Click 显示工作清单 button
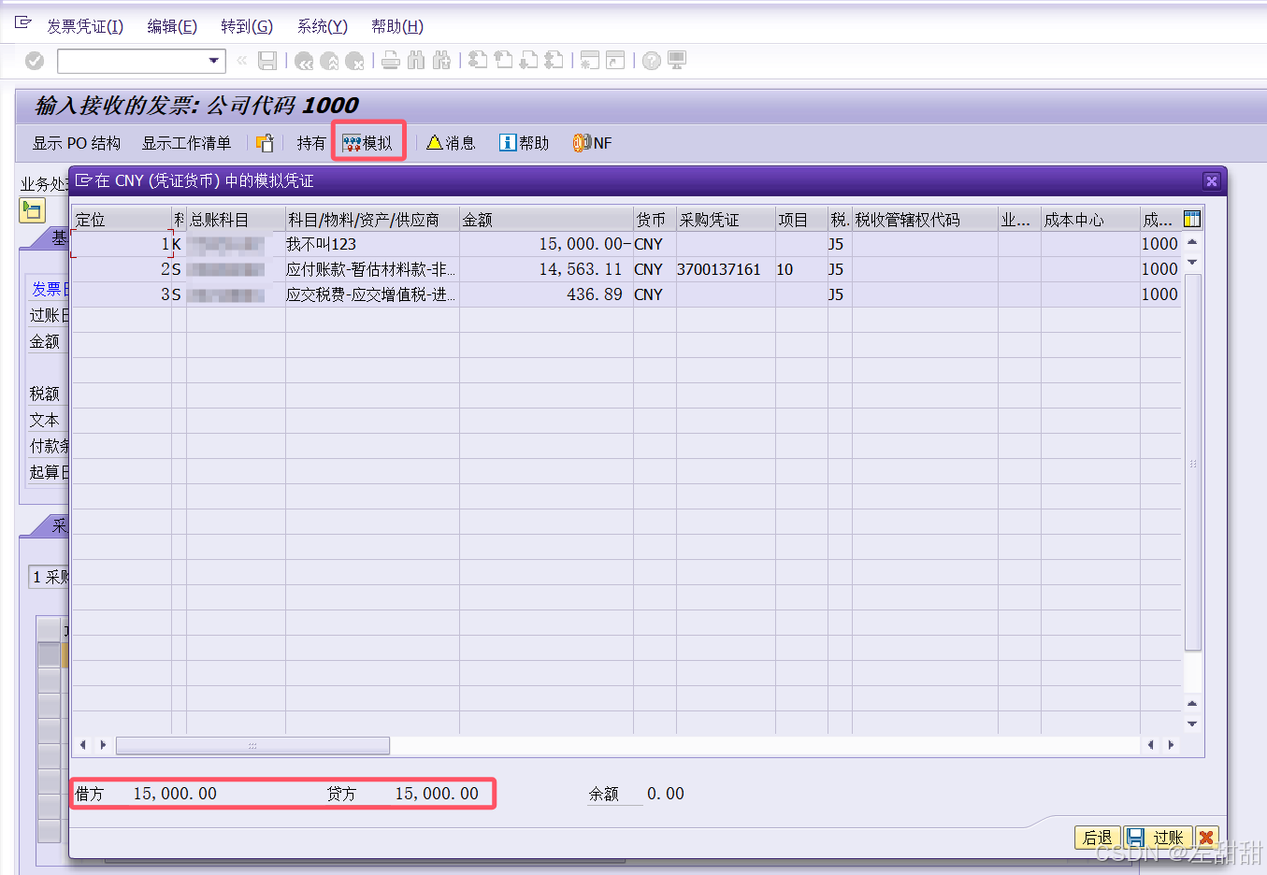This screenshot has width=1267, height=875. [x=186, y=143]
